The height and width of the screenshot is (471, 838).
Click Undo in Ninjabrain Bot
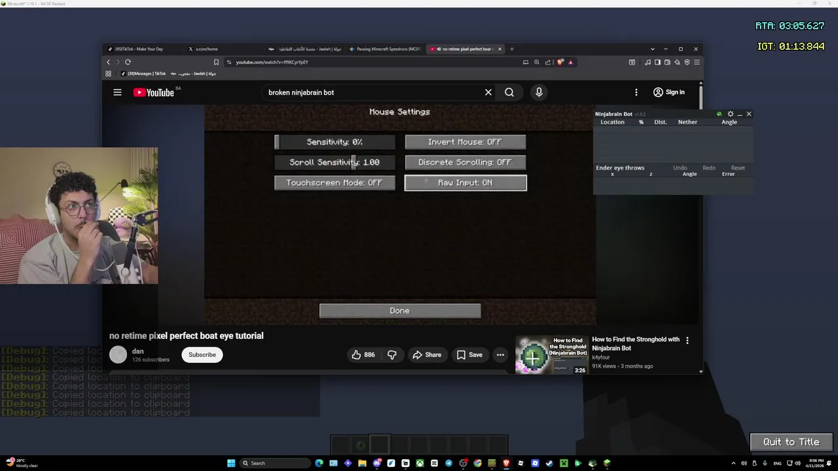[680, 168]
